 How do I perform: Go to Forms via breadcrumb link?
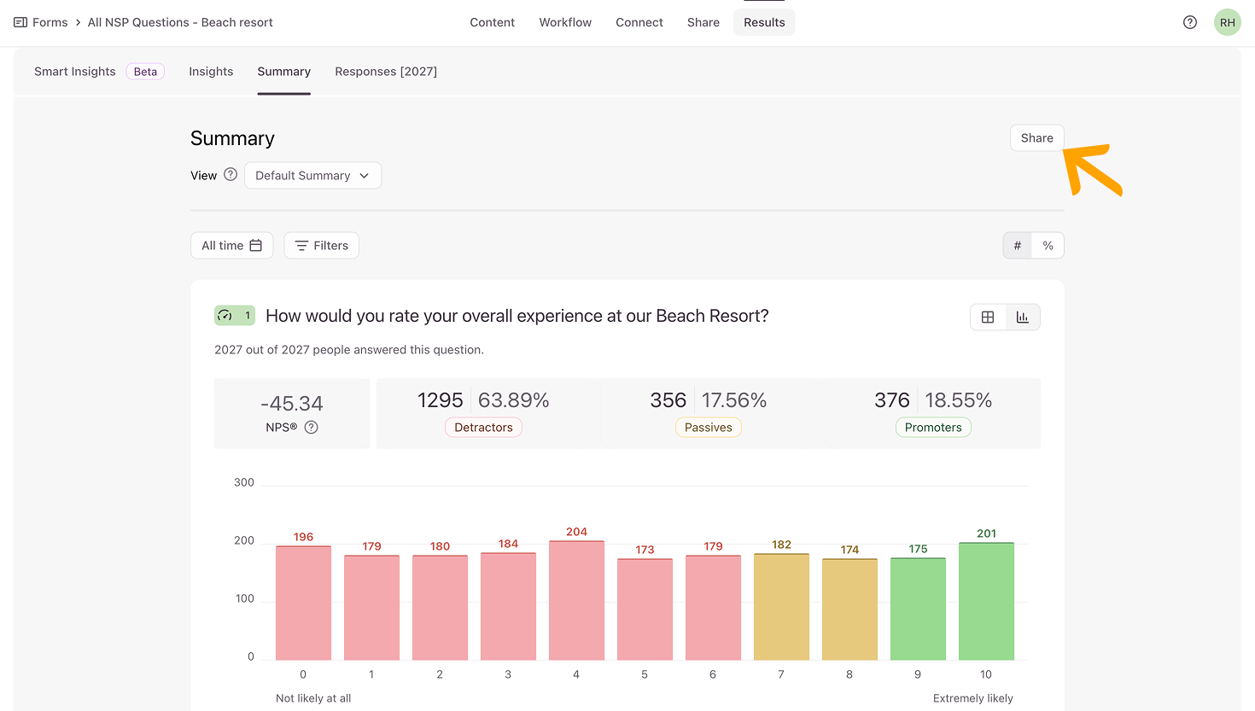point(50,22)
